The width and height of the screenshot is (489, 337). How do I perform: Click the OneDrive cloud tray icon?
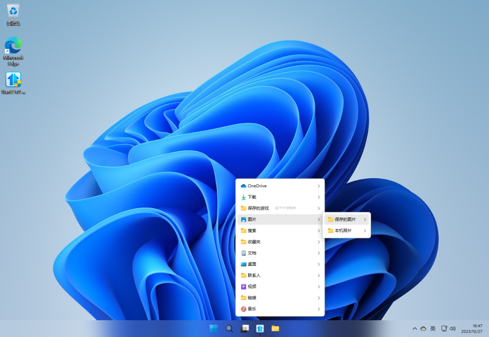tap(423, 328)
